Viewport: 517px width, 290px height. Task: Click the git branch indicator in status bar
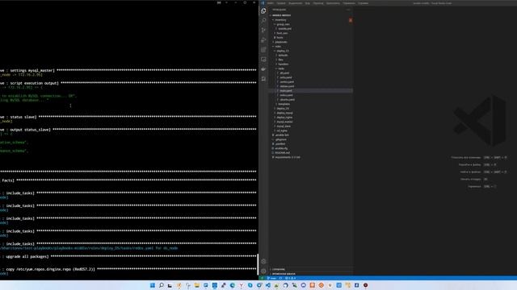(272, 278)
